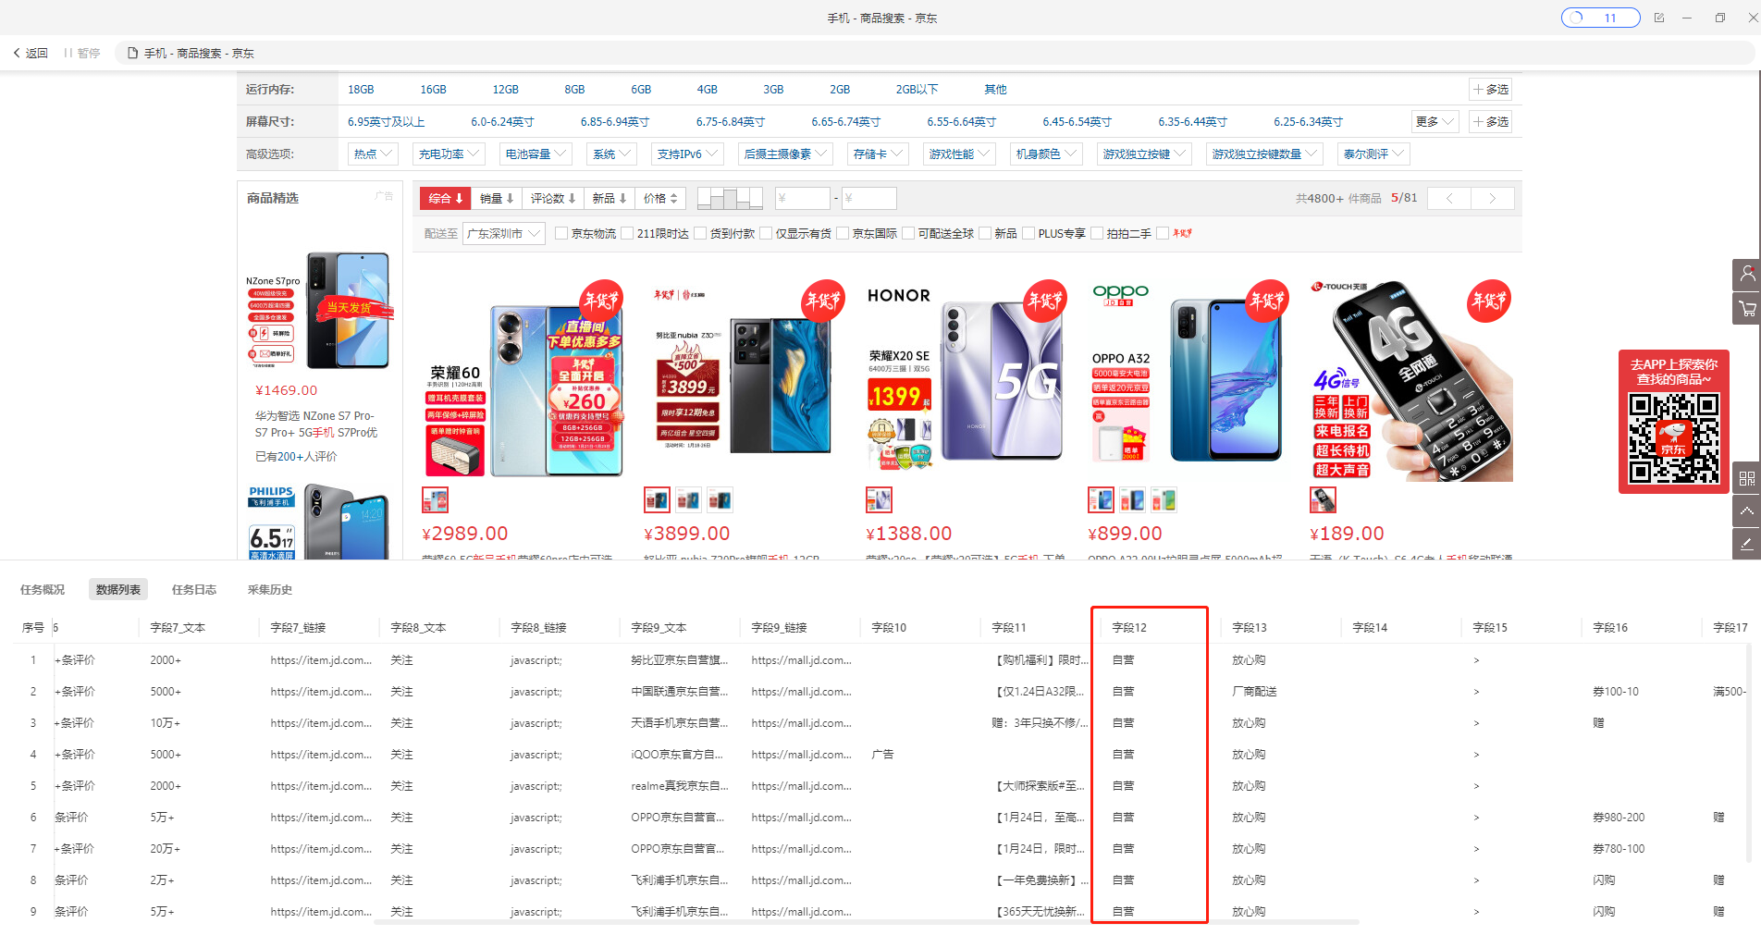Expand the 系统 dropdown
1761x935 pixels.
pyautogui.click(x=611, y=154)
